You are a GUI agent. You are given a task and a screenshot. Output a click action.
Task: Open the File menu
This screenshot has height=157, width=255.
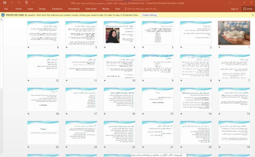coord(6,9)
